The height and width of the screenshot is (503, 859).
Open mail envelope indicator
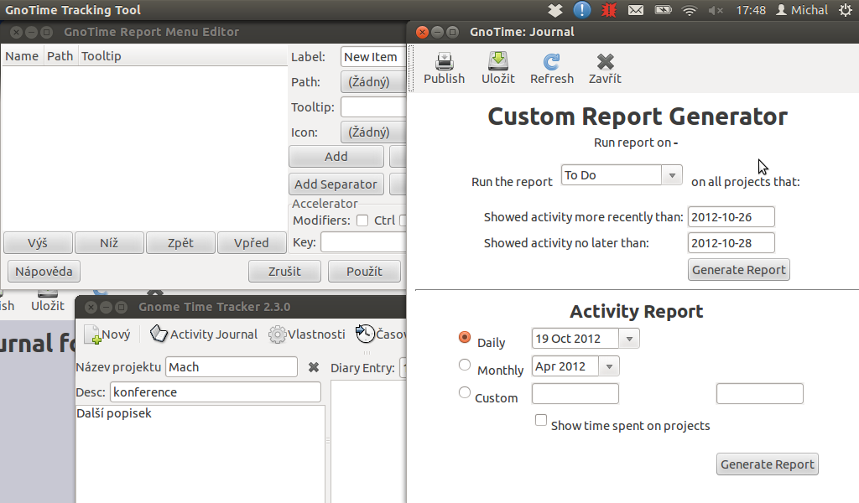[636, 10]
